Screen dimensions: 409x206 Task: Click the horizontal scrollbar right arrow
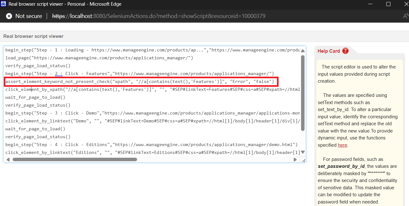(295, 160)
